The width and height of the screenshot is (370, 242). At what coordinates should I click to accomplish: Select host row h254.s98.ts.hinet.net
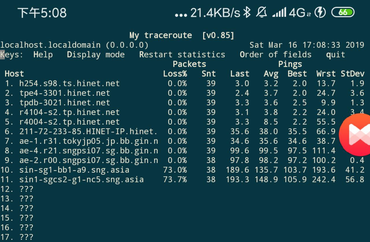pos(69,83)
